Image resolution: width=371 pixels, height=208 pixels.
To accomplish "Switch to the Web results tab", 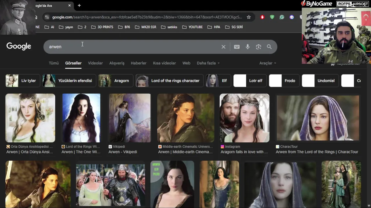I will point(186,63).
